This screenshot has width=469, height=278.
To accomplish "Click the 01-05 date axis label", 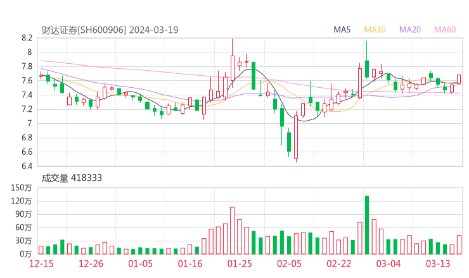I will (x=140, y=263).
